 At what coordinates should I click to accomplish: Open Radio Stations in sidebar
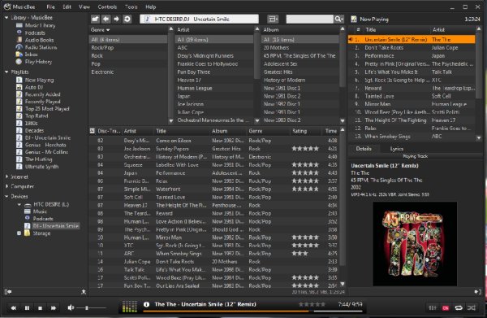41,47
